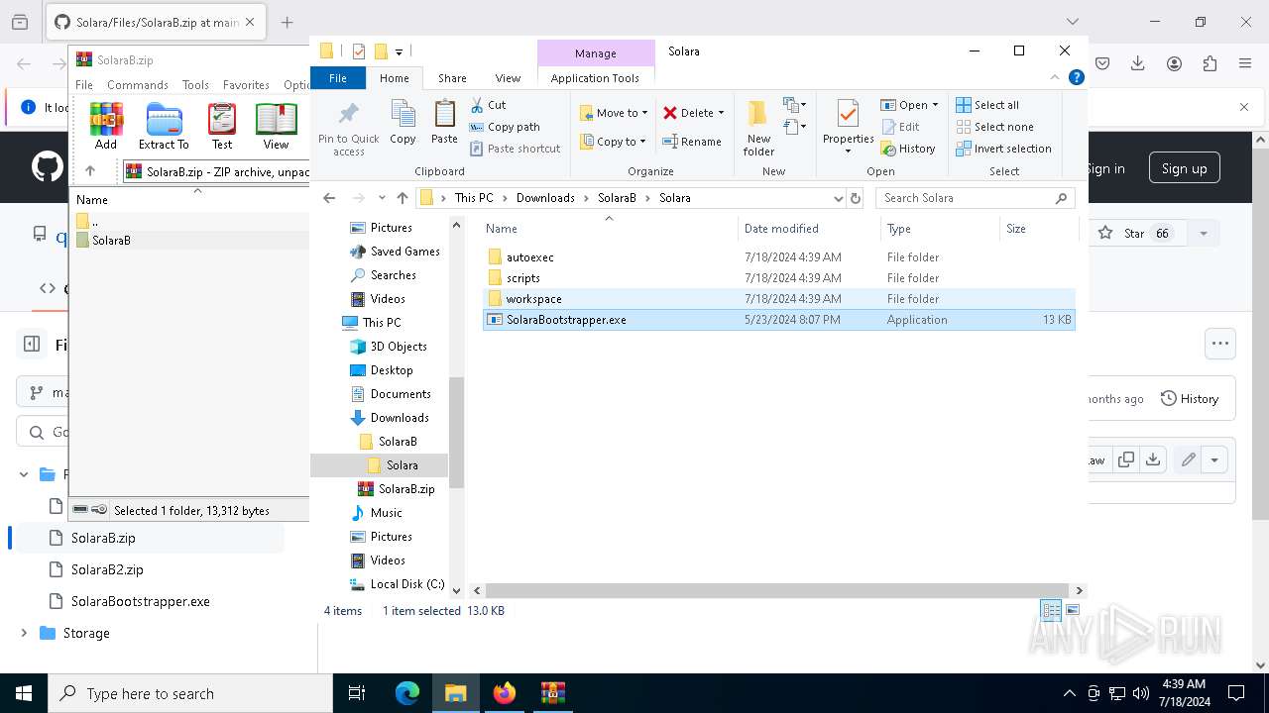Sort by the Date modified column header
The width and height of the screenshot is (1269, 713).
(x=808, y=229)
